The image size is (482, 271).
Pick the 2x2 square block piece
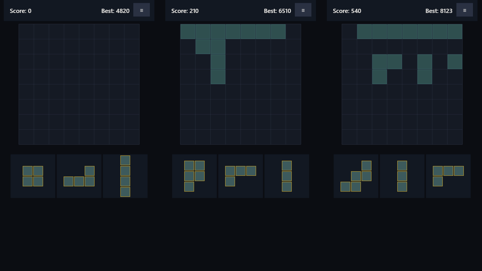(x=33, y=176)
